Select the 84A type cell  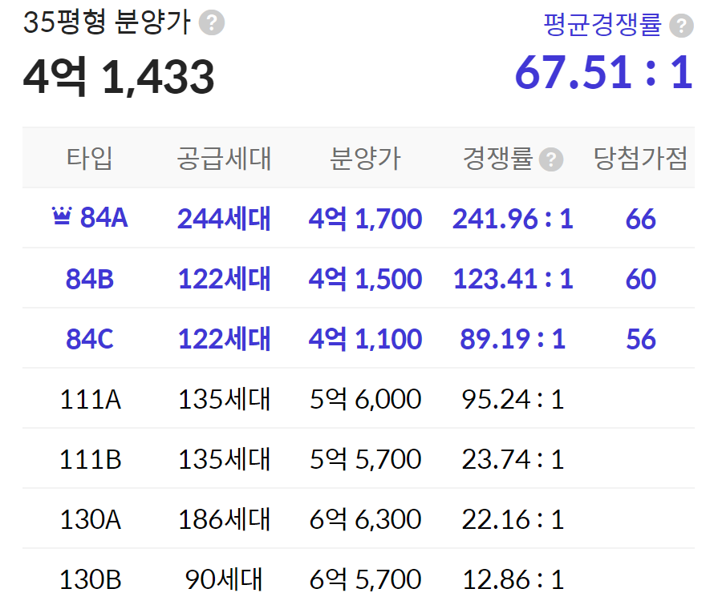coord(104,218)
